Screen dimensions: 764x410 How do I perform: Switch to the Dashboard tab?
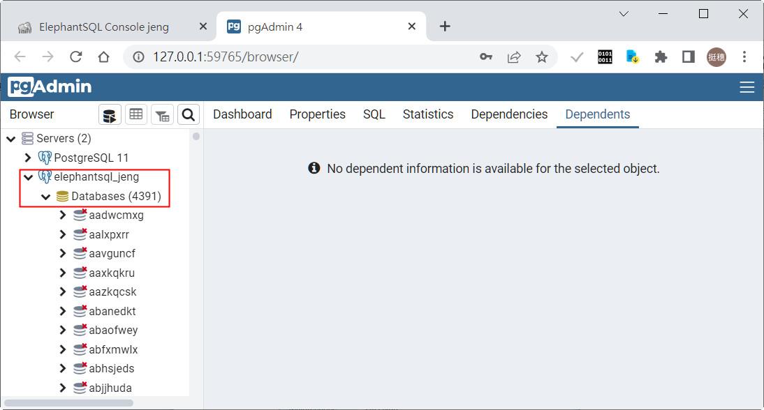(242, 114)
